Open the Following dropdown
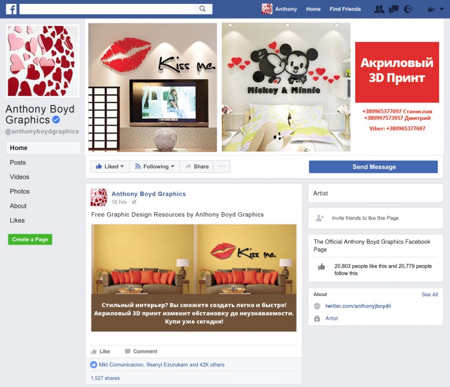450x387 pixels. [x=154, y=166]
